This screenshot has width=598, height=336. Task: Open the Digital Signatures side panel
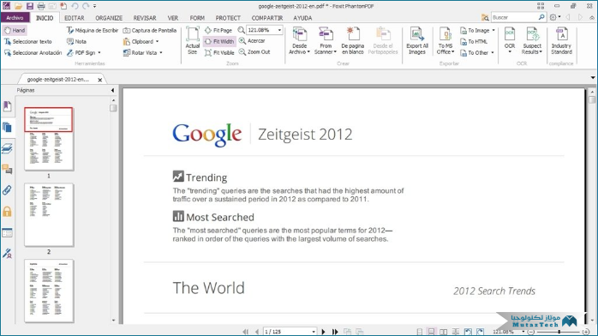point(7,253)
